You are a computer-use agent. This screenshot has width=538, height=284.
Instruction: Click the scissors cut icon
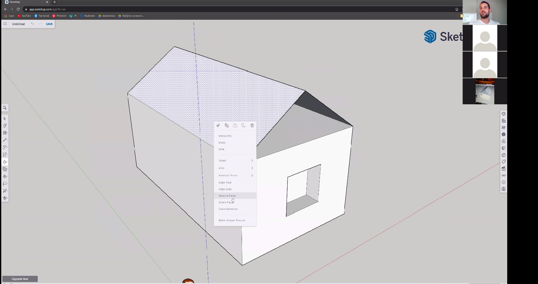pos(218,126)
